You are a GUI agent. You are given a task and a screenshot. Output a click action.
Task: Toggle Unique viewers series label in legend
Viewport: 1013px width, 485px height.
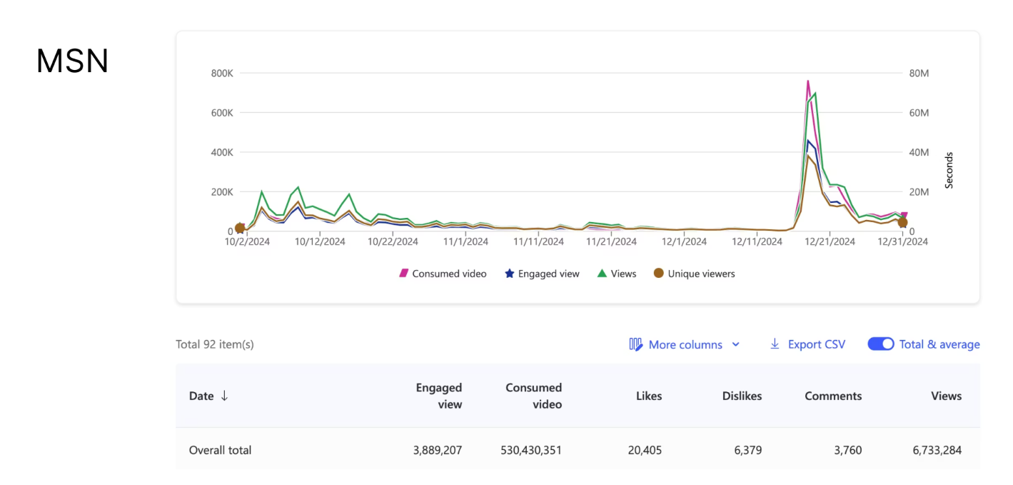coord(701,274)
